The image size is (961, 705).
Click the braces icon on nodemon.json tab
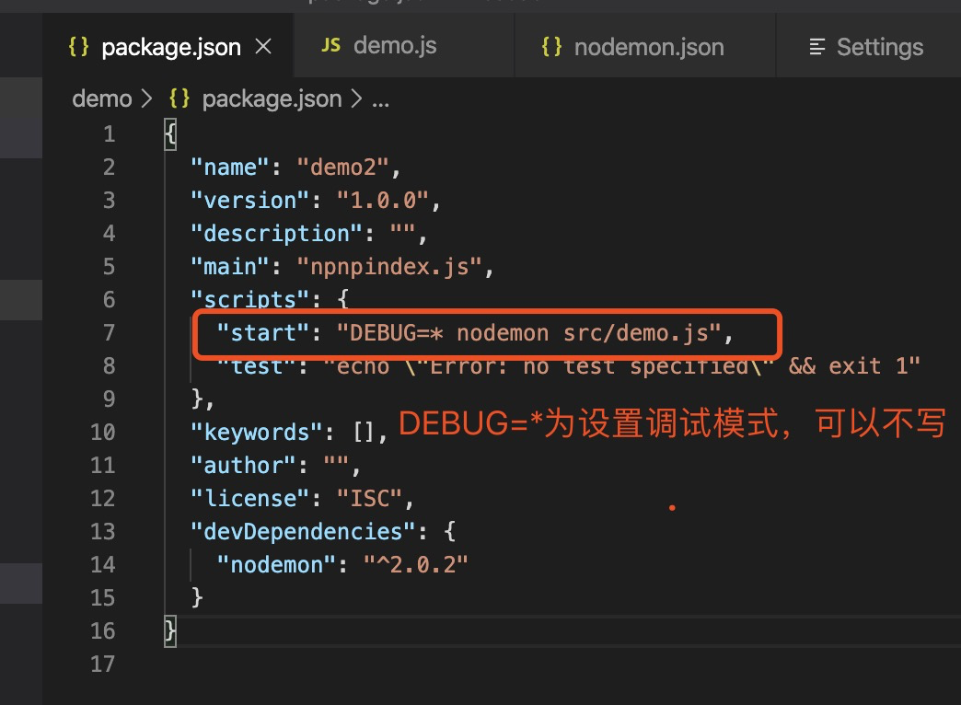coord(551,47)
